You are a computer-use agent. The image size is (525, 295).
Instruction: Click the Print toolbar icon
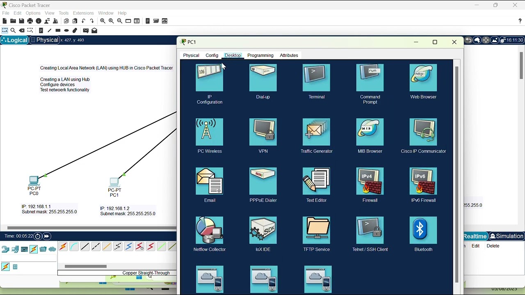[30, 21]
